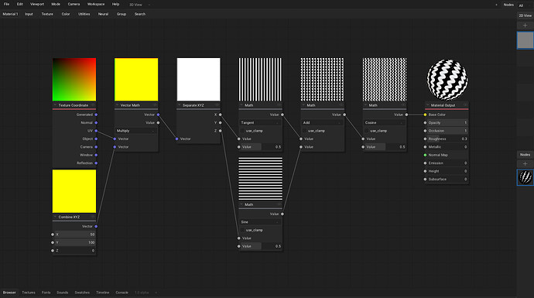Open the Viewport menu
The height and width of the screenshot is (298, 534).
(37, 4)
